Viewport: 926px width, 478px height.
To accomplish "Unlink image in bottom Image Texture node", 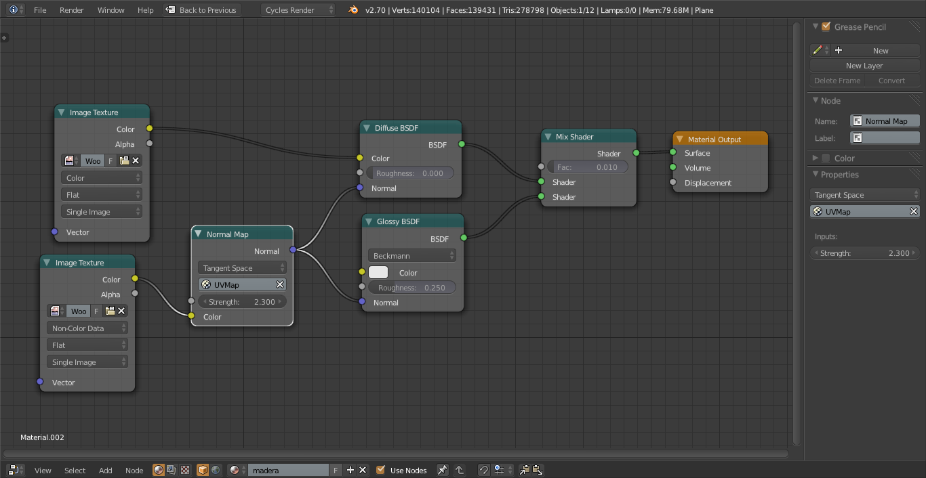I will point(121,311).
